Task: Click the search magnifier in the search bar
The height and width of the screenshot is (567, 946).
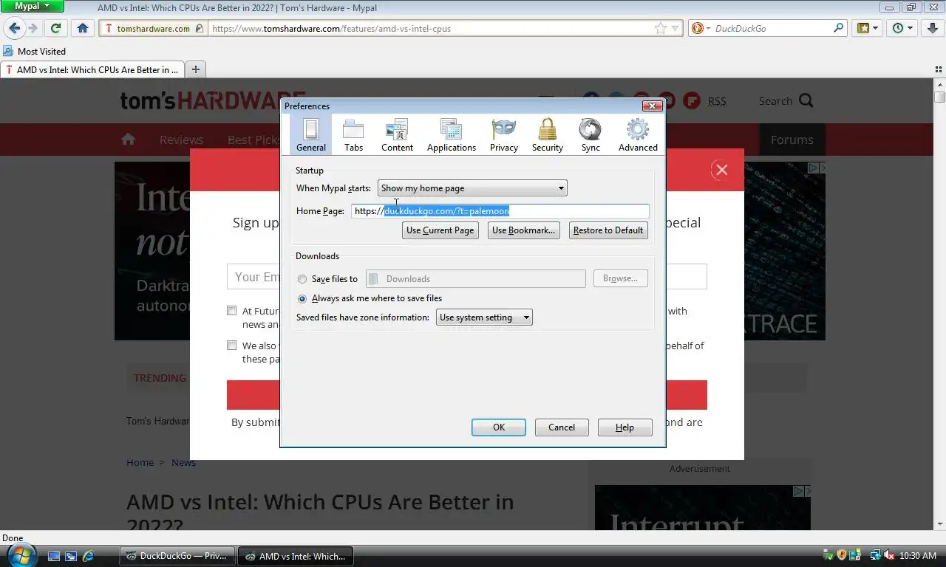Action: pyautogui.click(x=839, y=28)
